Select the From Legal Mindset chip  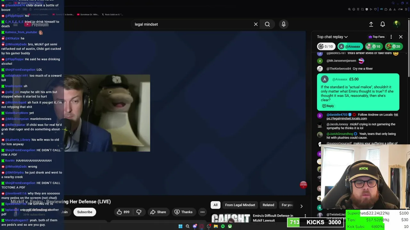[240, 205]
